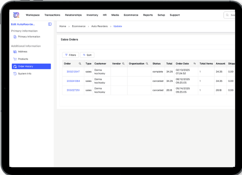Open the Inventory menu
Screen dimensions: 242x175
92,15
